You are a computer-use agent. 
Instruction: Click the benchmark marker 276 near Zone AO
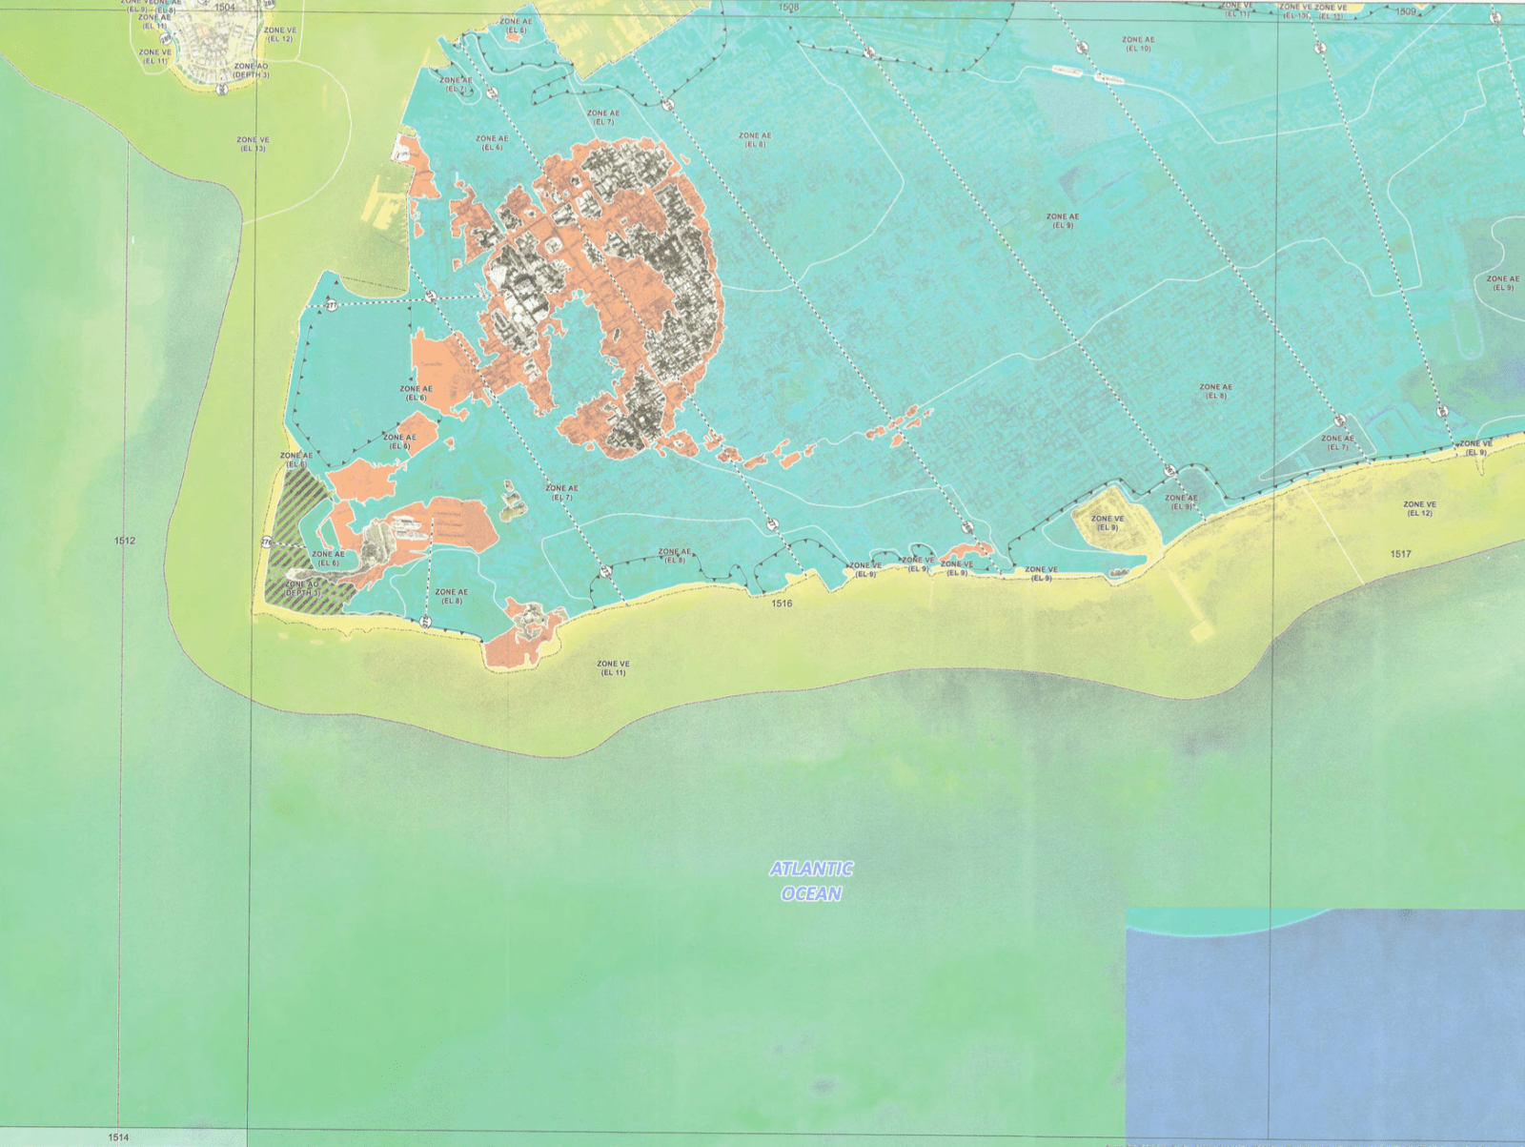(x=266, y=542)
